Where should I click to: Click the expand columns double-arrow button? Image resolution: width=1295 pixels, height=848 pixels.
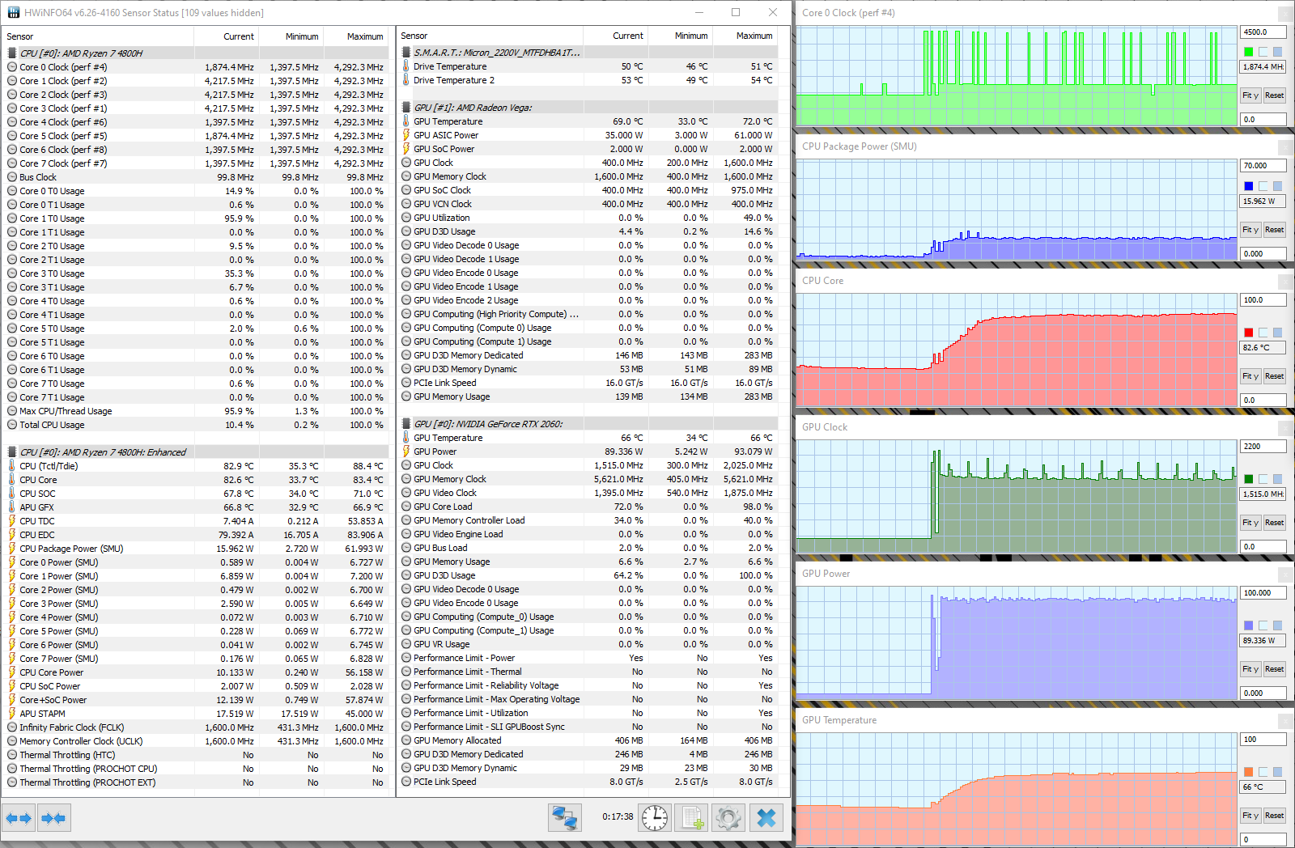19,818
